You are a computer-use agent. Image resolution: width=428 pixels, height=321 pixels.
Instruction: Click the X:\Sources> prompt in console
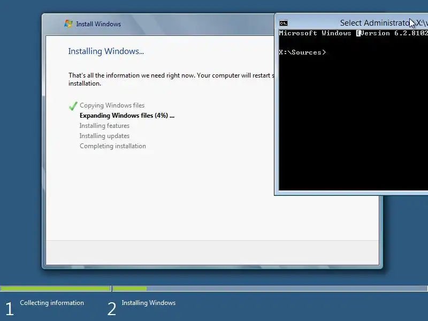click(302, 52)
